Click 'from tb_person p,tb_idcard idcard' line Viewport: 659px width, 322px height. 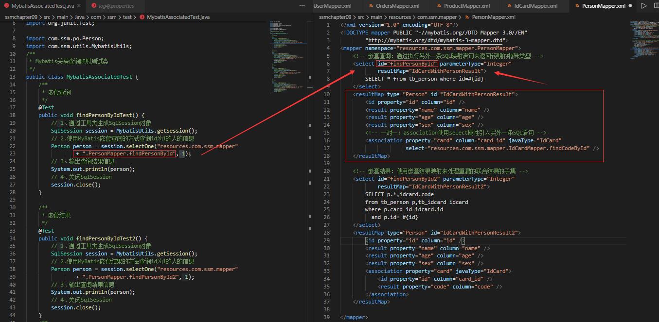point(417,202)
